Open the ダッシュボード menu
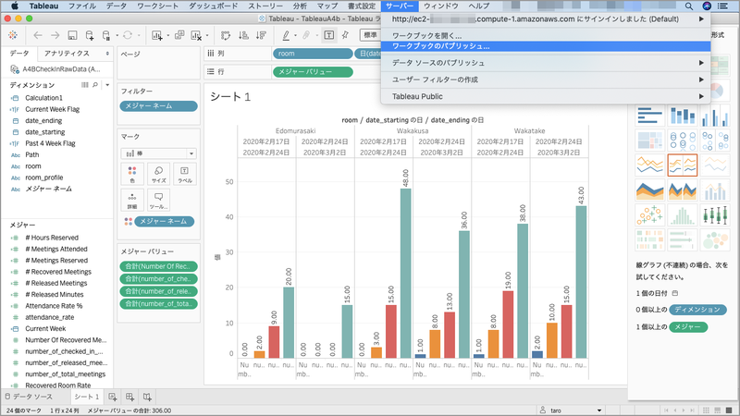 (213, 6)
